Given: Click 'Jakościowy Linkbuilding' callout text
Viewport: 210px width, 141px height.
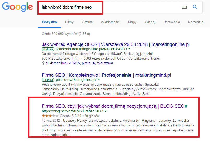Looking at the screenshot, I should (x=60, y=89).
